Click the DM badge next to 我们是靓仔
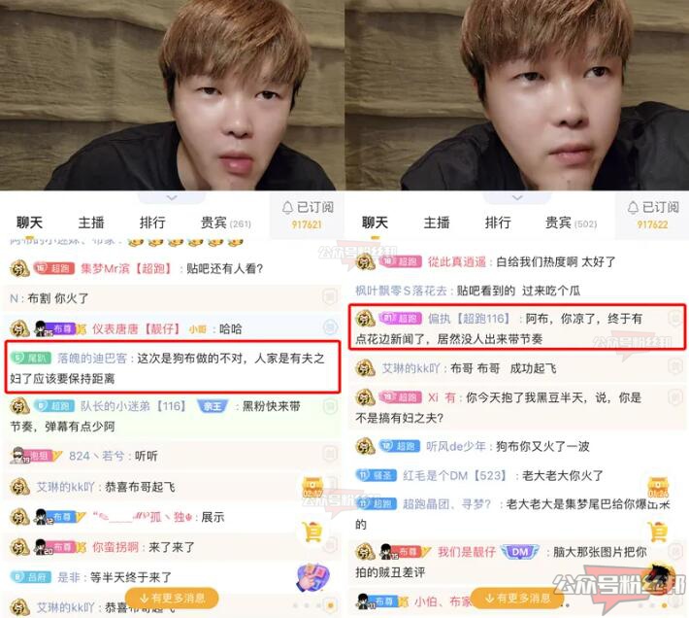 coord(520,552)
